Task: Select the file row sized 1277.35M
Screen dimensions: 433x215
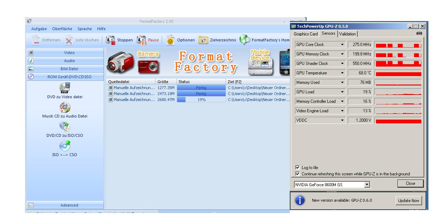Action: [x=198, y=88]
